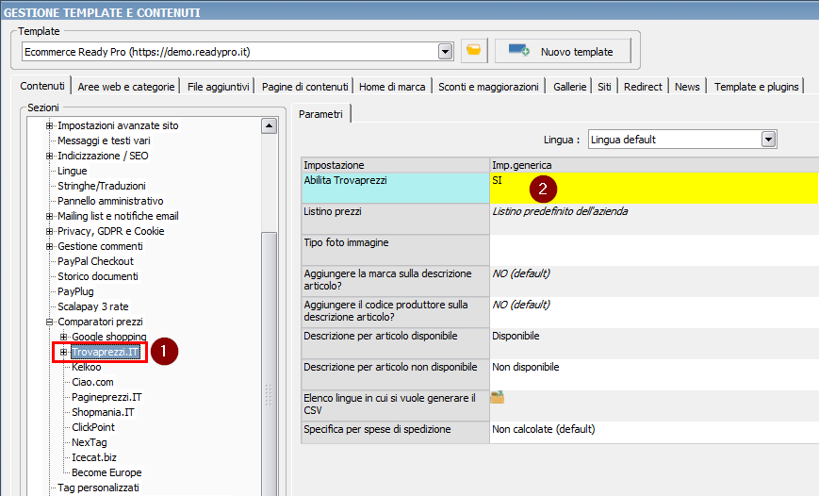Click the Sezioni tree scrollbar thumb
This screenshot has width=819, height=496.
[x=269, y=366]
